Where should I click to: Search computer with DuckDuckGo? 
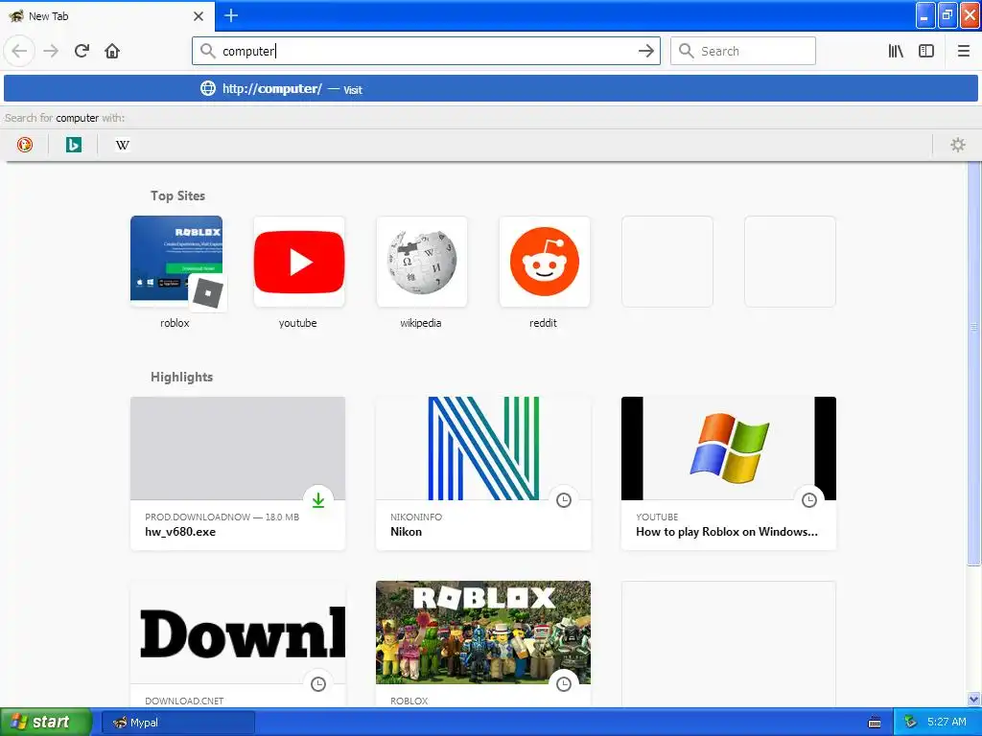tap(25, 145)
